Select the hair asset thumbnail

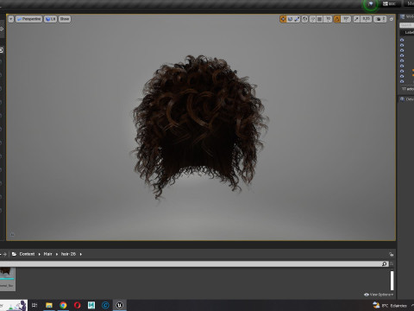click(x=7, y=279)
